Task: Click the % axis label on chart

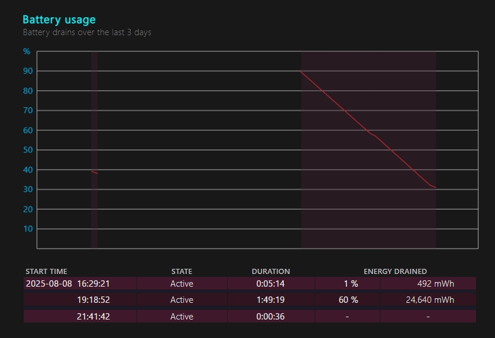Action: 27,51
